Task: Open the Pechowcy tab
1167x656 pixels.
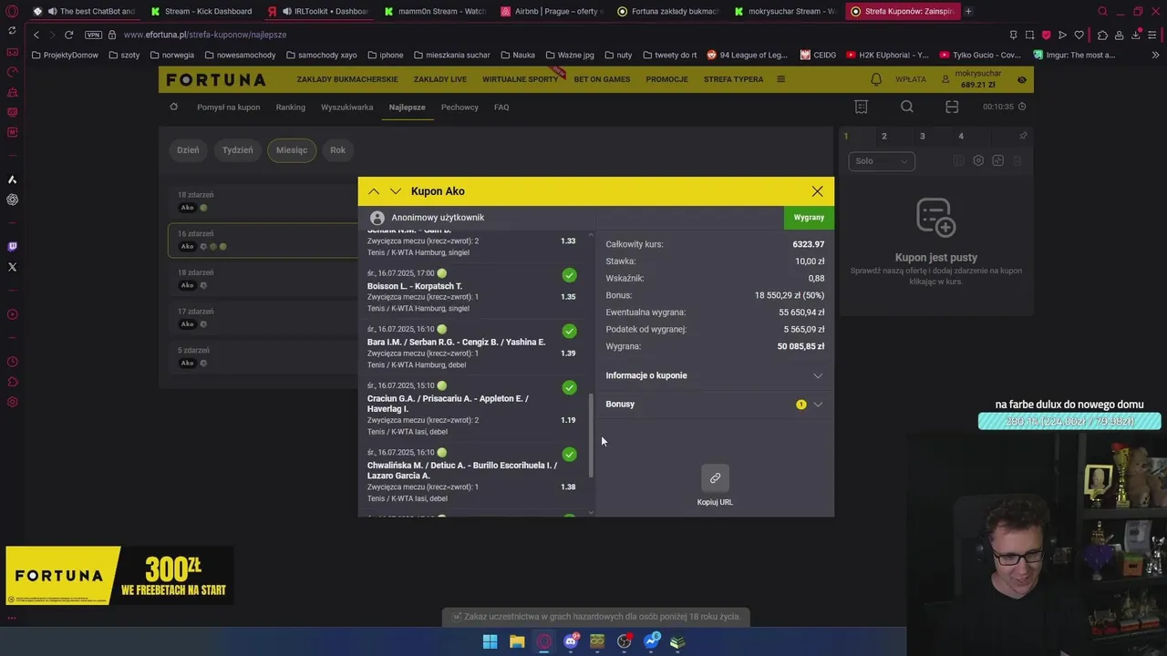Action: (x=460, y=107)
